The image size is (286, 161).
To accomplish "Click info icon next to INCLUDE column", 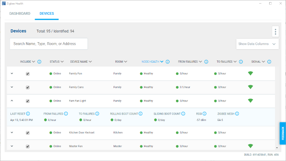I will [x=39, y=62].
